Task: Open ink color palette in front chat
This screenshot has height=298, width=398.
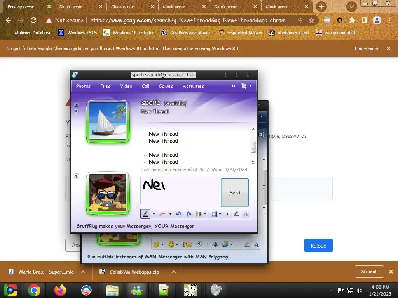Action: (199, 214)
